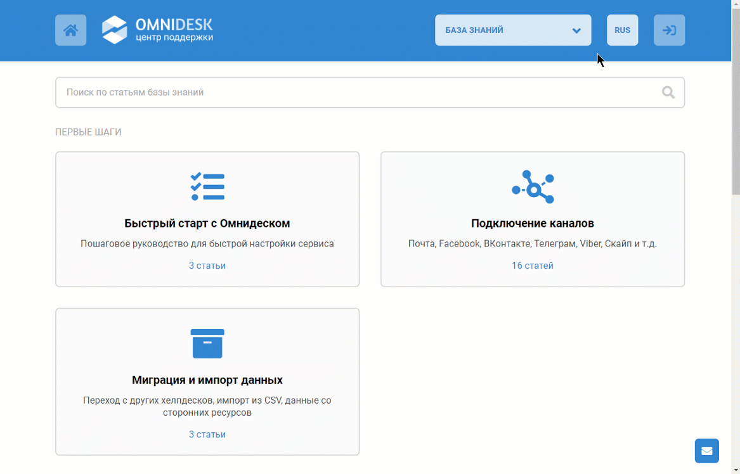Click the Omnidesk logo icon

pos(115,29)
